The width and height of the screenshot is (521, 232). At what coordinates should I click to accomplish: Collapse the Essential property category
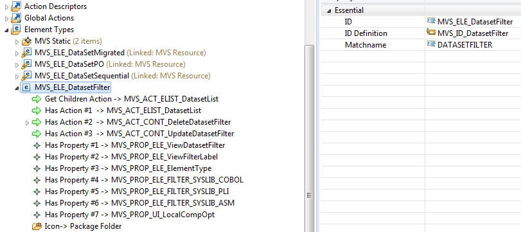[329, 11]
